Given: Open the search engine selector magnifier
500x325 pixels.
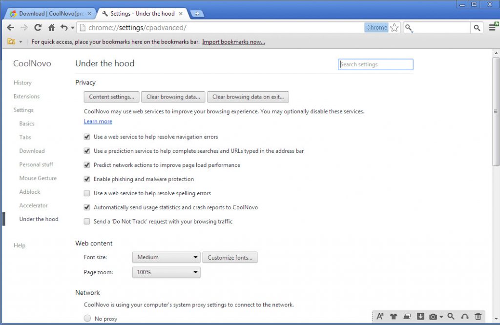Looking at the screenshot, I should (409, 28).
